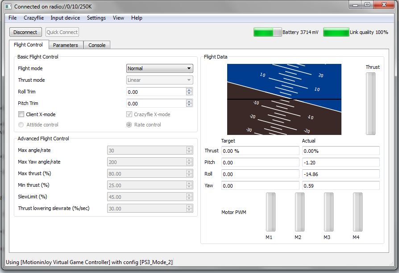
Task: Open the Crazyflie menu
Action: tap(33, 18)
